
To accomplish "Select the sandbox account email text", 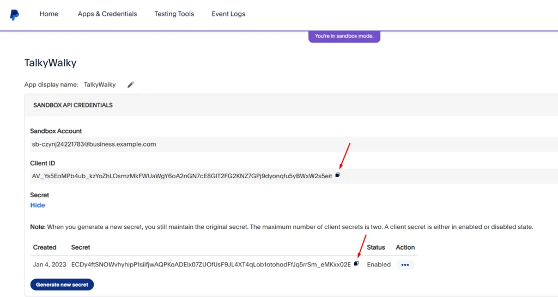I will 94,144.
